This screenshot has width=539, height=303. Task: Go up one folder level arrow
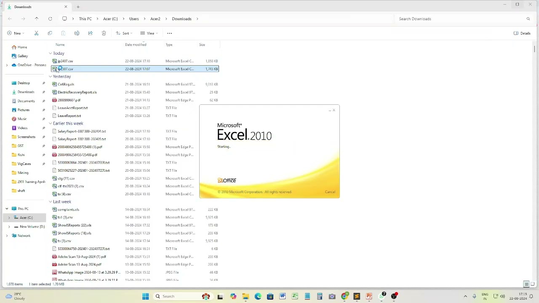37,19
